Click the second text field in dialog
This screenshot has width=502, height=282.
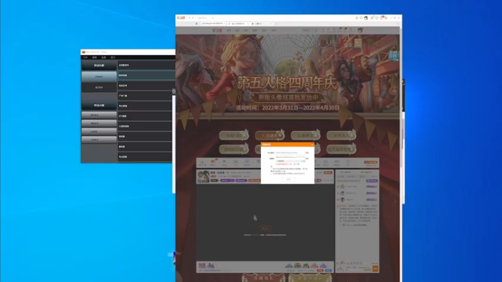[290, 157]
